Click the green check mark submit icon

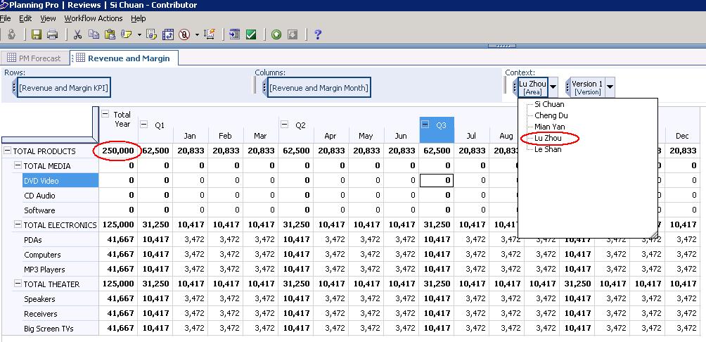(251, 34)
